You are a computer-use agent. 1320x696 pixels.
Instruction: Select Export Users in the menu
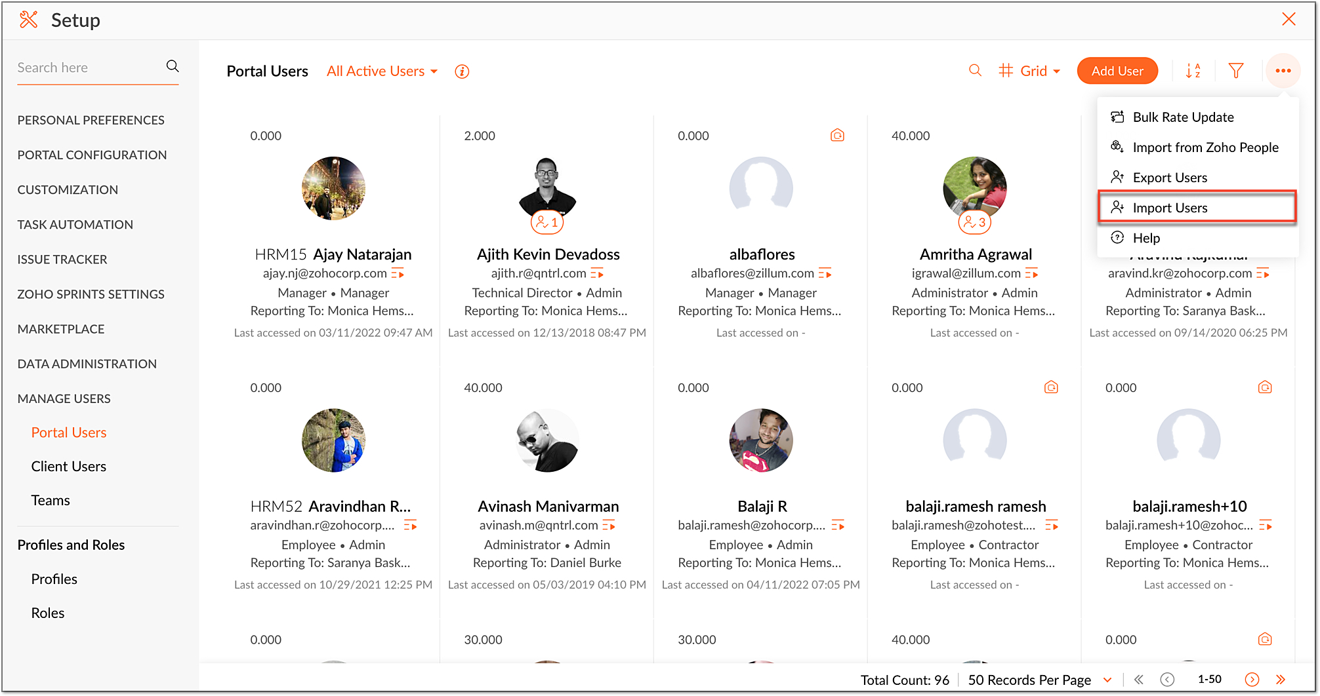(1169, 178)
